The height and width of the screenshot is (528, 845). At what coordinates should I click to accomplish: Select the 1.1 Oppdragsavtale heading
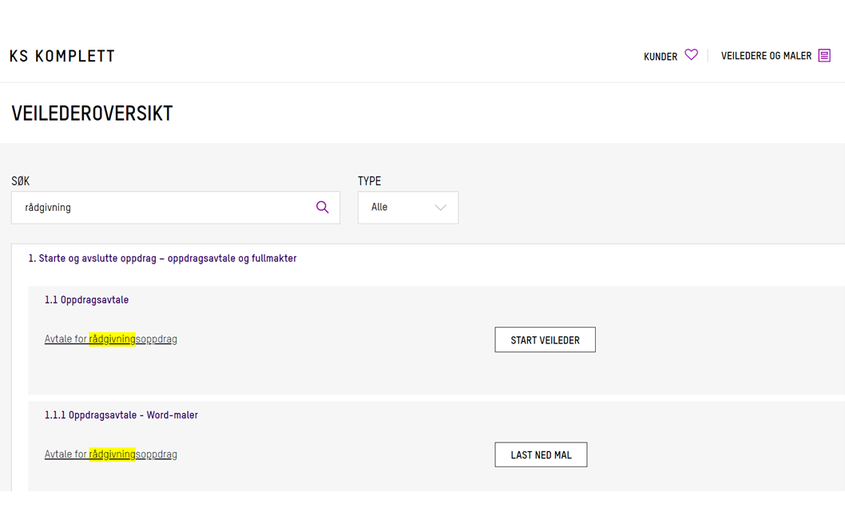[86, 300]
